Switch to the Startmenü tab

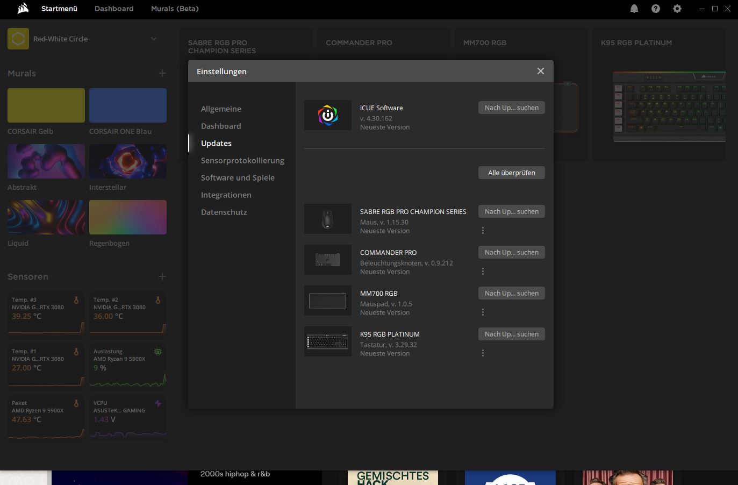60,9
